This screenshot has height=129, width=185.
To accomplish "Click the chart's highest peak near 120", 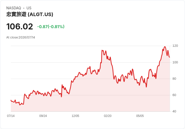I will [165, 47].
